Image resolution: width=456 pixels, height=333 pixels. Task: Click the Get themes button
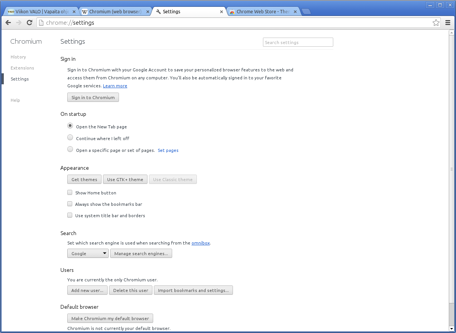(84, 179)
